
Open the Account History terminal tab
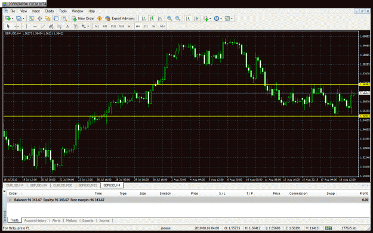(35, 220)
